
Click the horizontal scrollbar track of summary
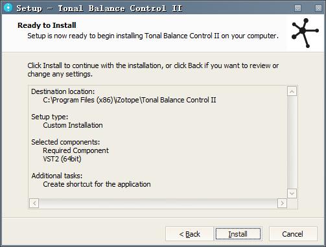[158, 203]
